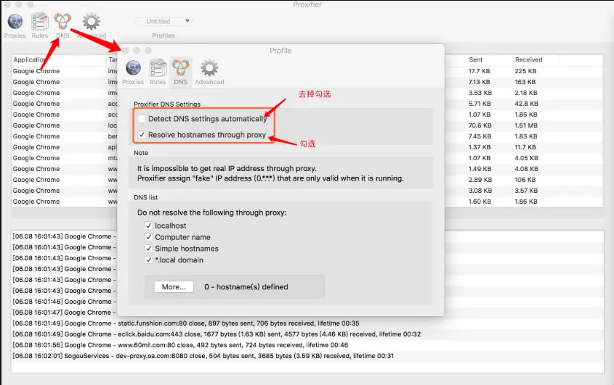Viewport: 614px width, 385px height.
Task: Click the 42.8 KB received value
Action: 526,104
